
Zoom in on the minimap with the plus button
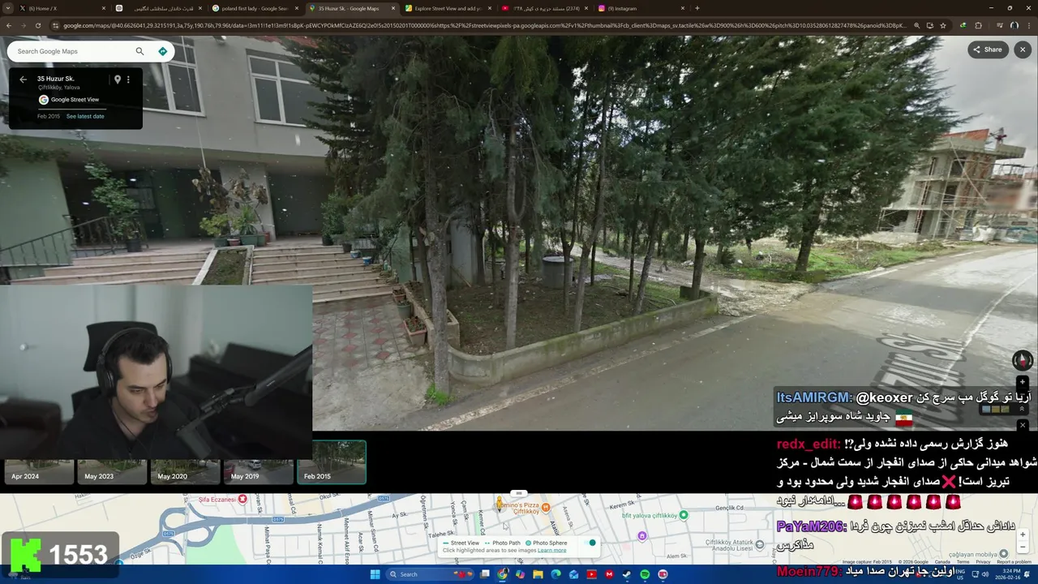(x=1023, y=535)
